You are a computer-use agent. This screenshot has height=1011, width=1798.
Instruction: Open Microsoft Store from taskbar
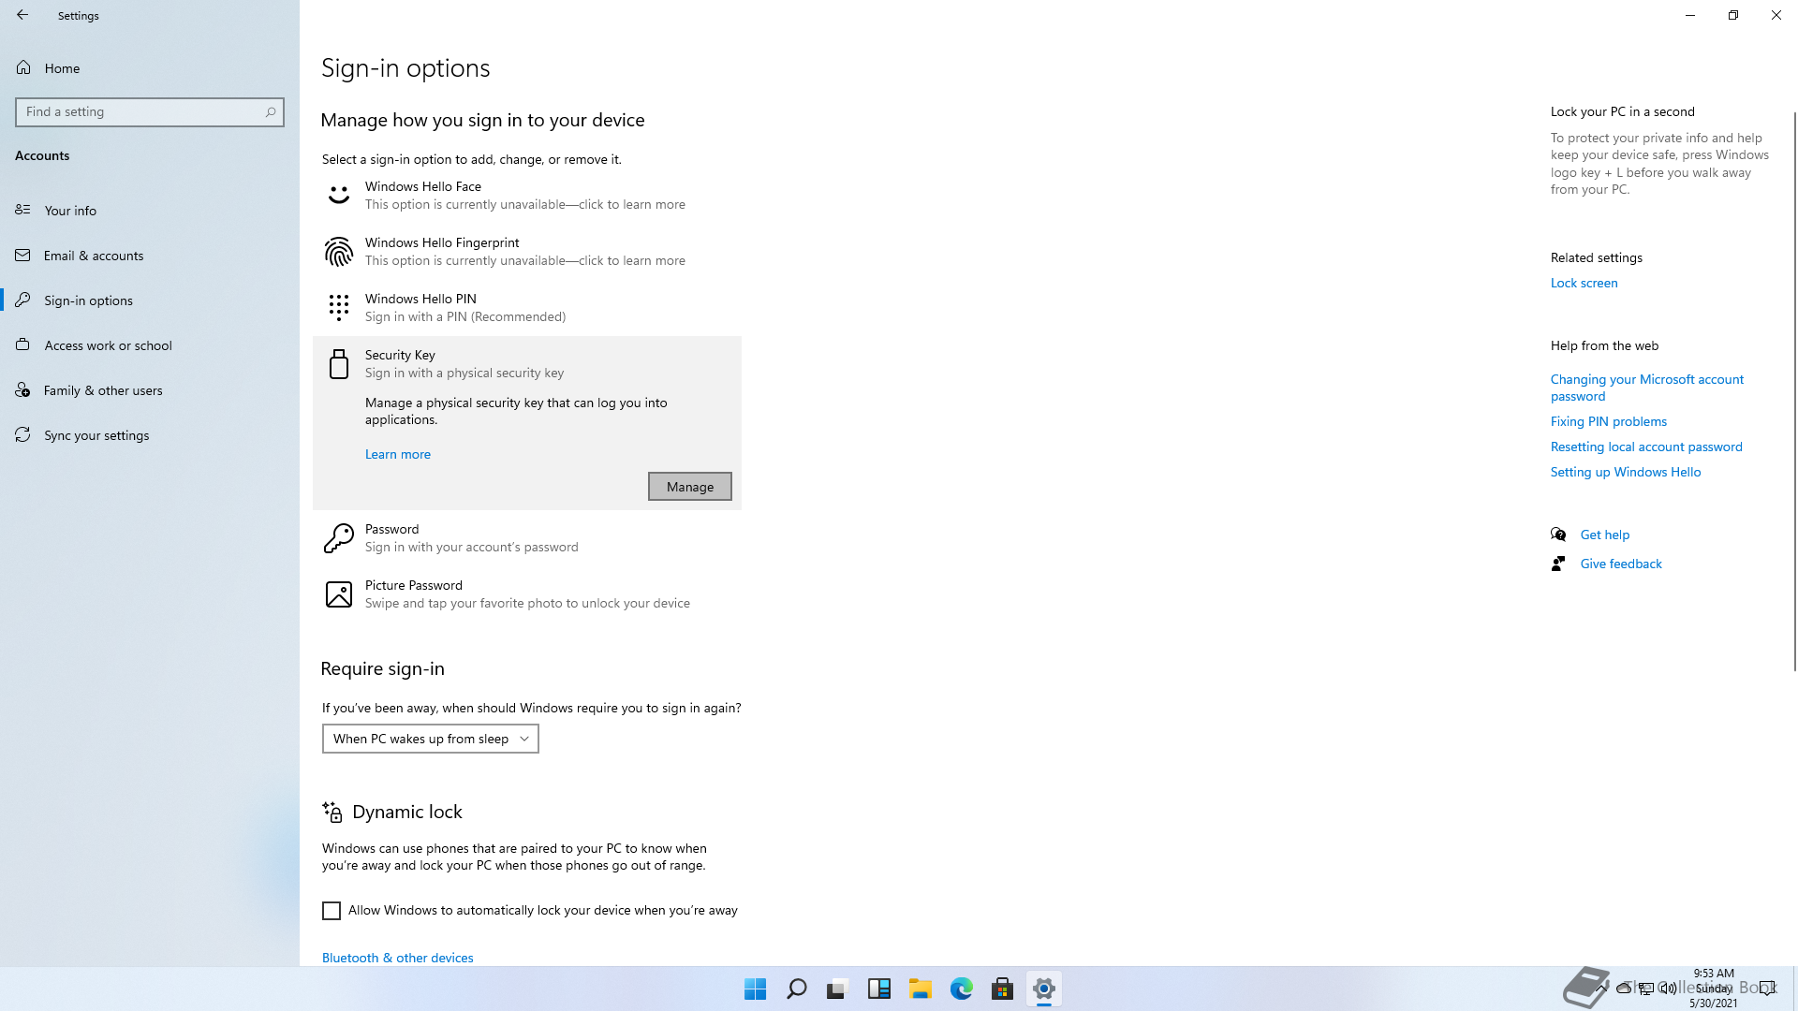tap(1002, 989)
